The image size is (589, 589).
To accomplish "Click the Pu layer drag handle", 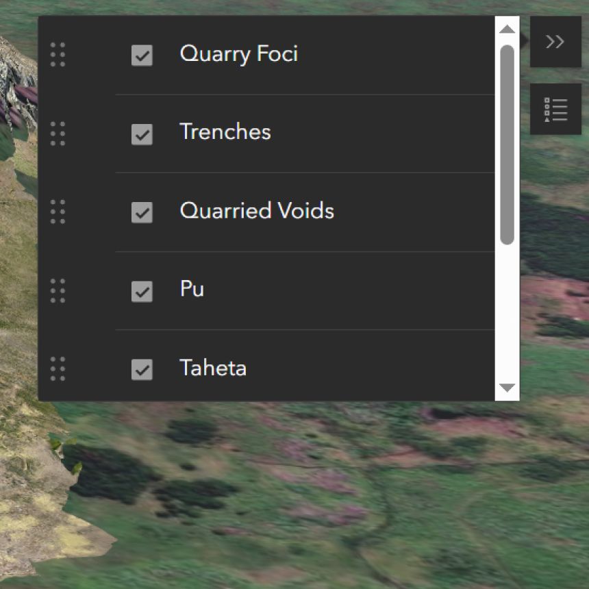I will click(x=58, y=291).
